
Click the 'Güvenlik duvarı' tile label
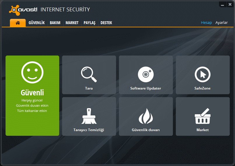(146, 130)
